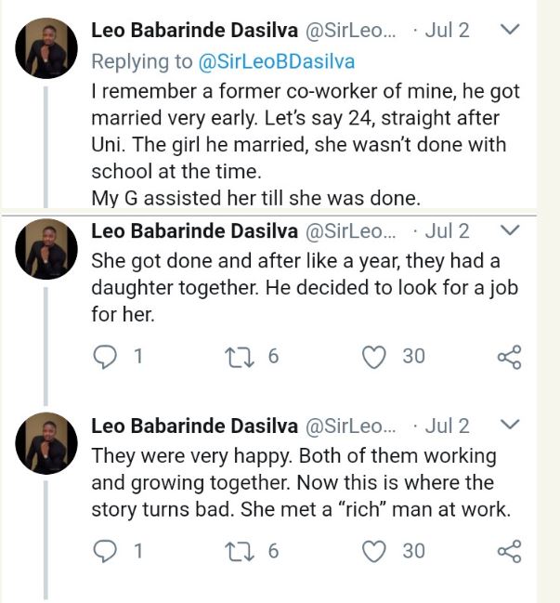The height and width of the screenshot is (603, 560).
Task: Open second tweet's profile avatar
Action: tap(46, 249)
